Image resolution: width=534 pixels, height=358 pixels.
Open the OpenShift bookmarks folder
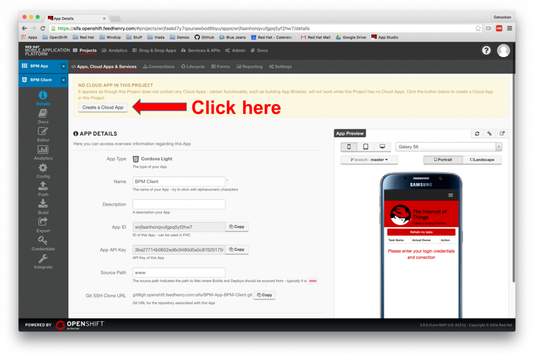(55, 37)
